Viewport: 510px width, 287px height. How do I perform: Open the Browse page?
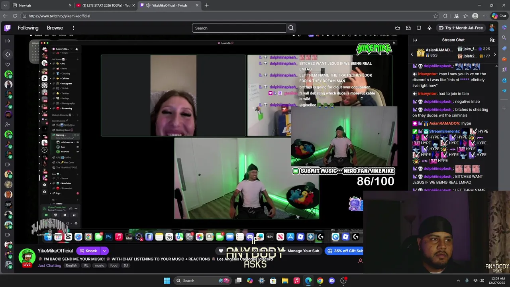[55, 28]
